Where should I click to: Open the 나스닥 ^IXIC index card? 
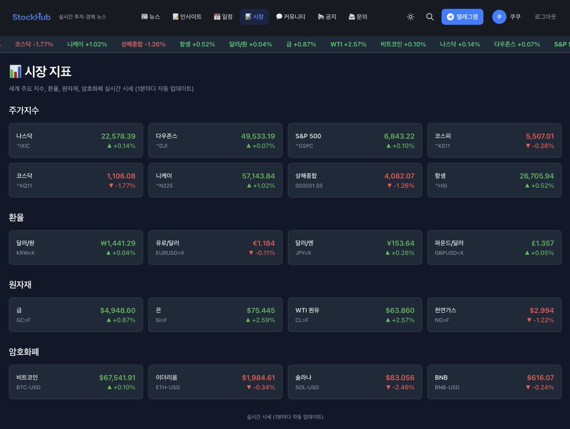pos(76,140)
